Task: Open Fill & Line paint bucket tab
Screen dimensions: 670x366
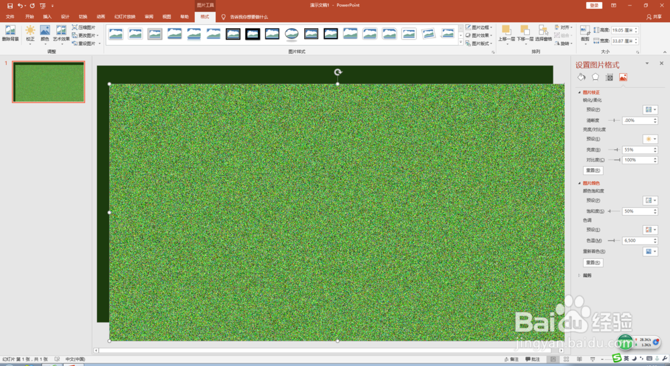Action: 581,77
